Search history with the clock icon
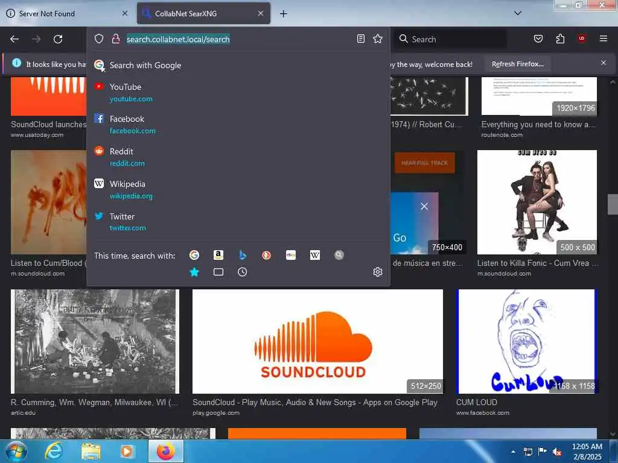 click(243, 272)
